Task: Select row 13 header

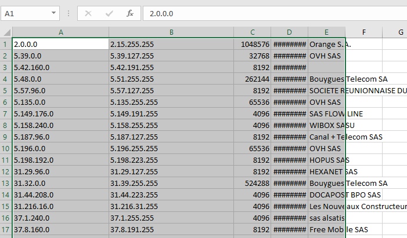Action: [6, 183]
